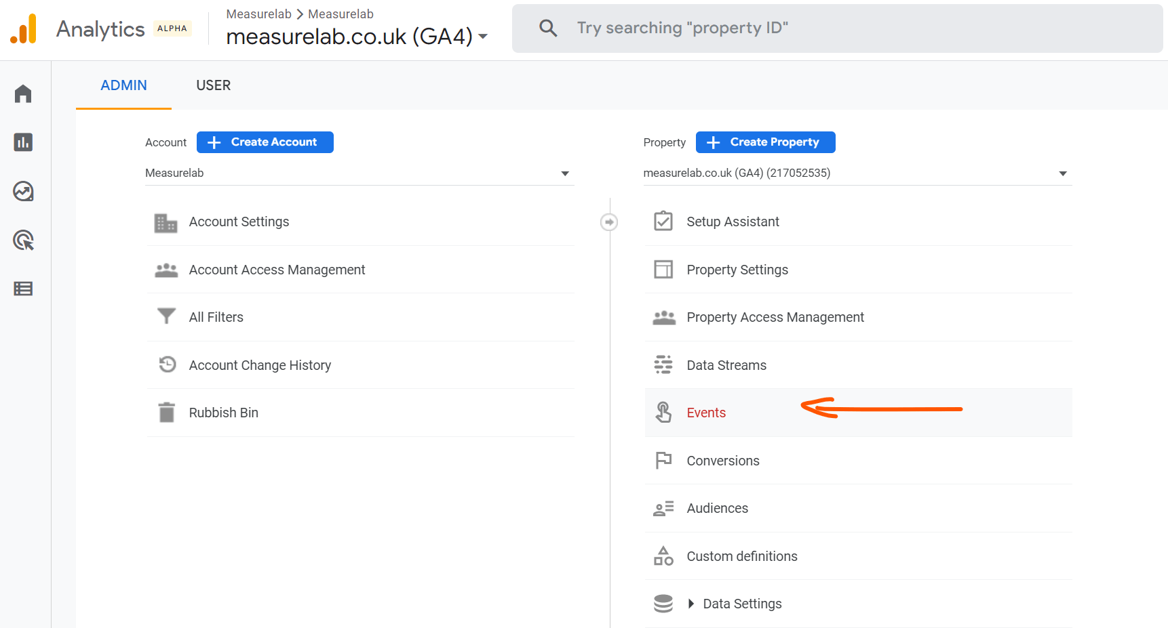Screen dimensions: 1168x628
Task: Select the ADMIN tab
Action: tap(123, 85)
